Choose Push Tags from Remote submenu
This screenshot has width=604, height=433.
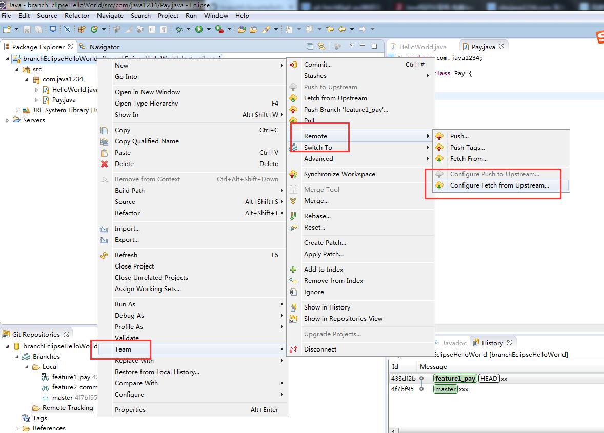pos(501,148)
